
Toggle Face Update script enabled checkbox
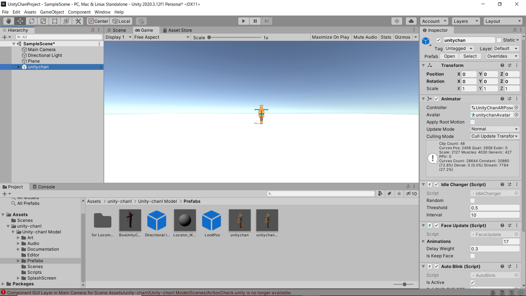(x=436, y=225)
